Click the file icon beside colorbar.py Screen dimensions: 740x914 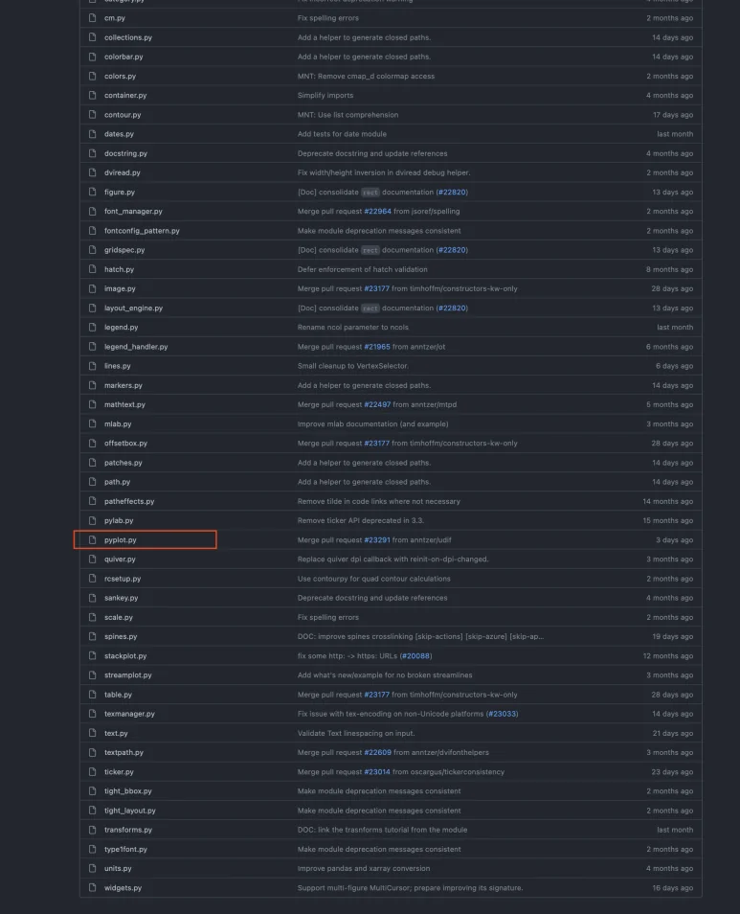pos(93,57)
